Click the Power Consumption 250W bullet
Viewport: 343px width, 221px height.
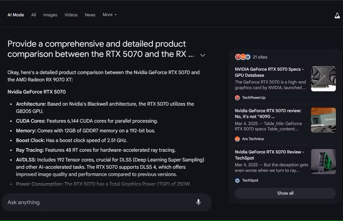[103, 184]
